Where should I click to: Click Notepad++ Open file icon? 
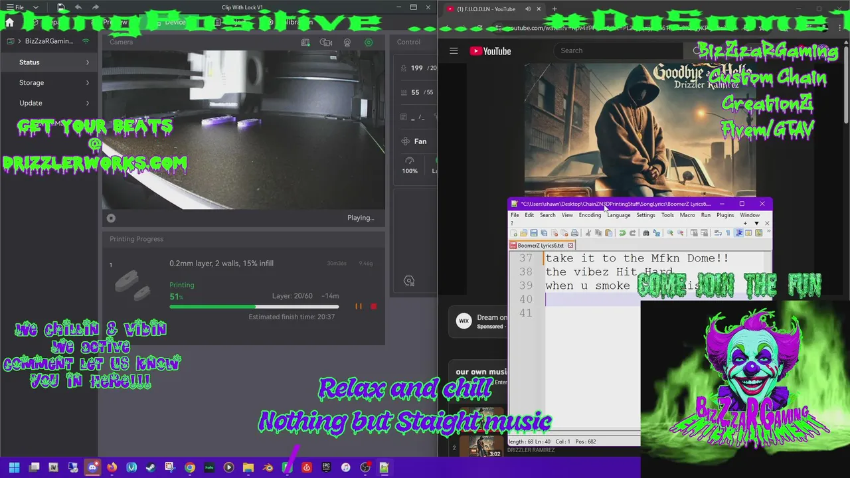[523, 233]
